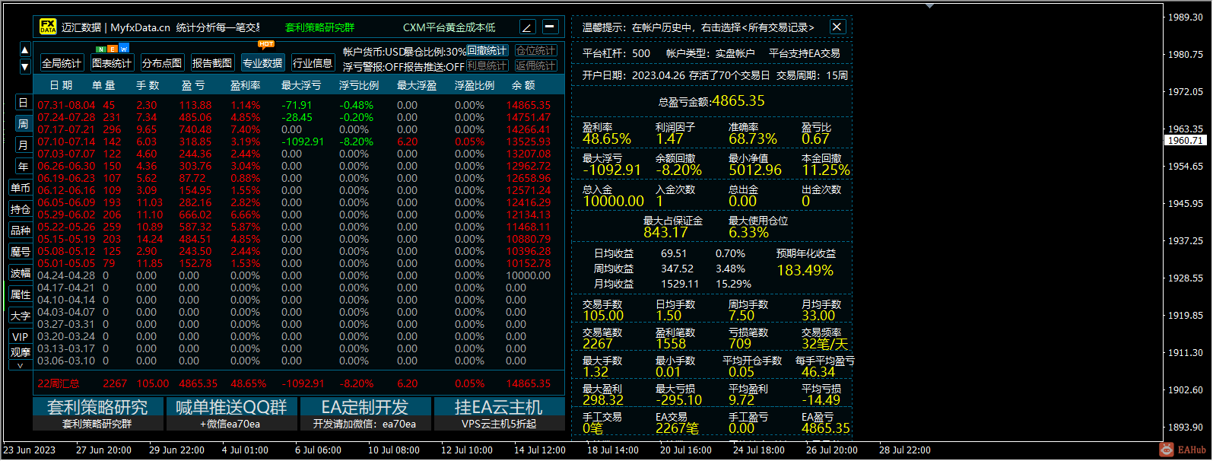Open the 报告截图 tab

(x=212, y=63)
